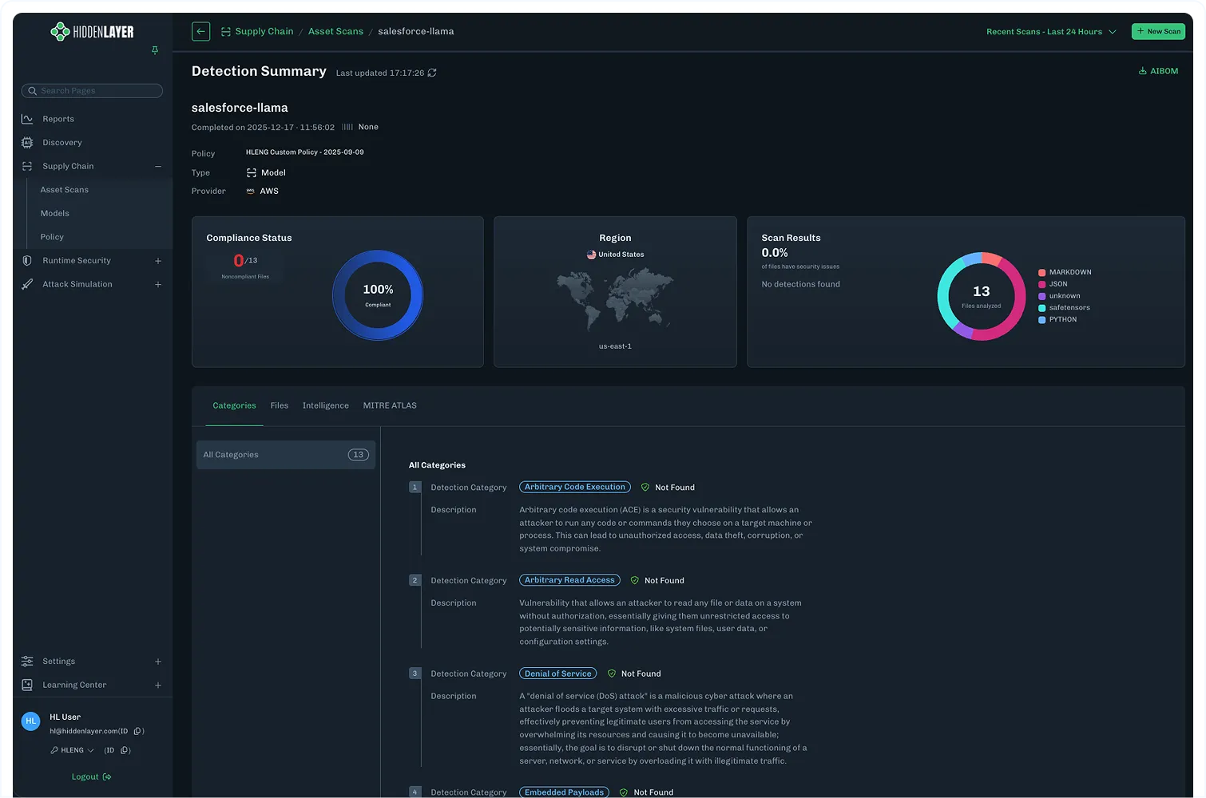Click the world map in Region
Image resolution: width=1206 pixels, height=798 pixels.
tap(615, 299)
